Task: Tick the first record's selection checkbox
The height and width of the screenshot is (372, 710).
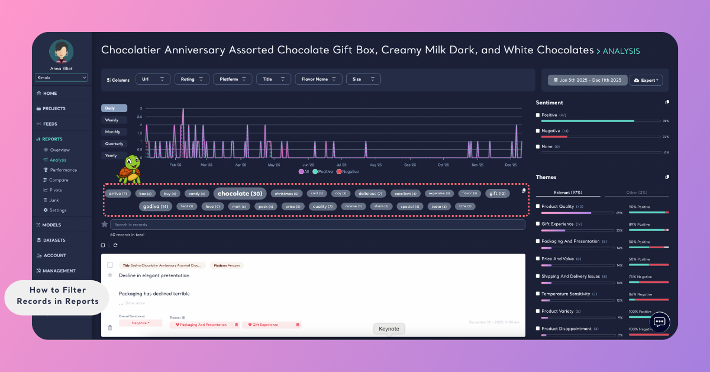Action: click(x=110, y=265)
